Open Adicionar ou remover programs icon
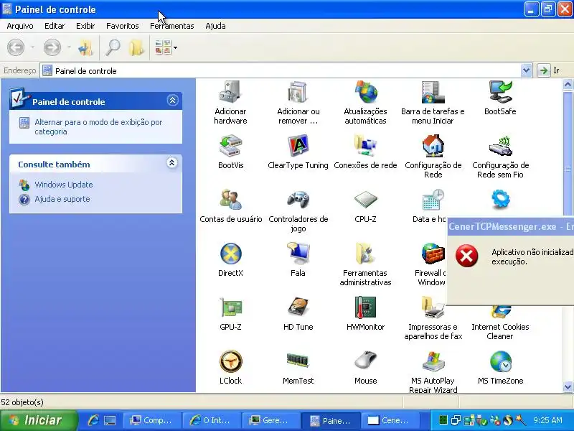The height and width of the screenshot is (431, 574). pos(298,103)
